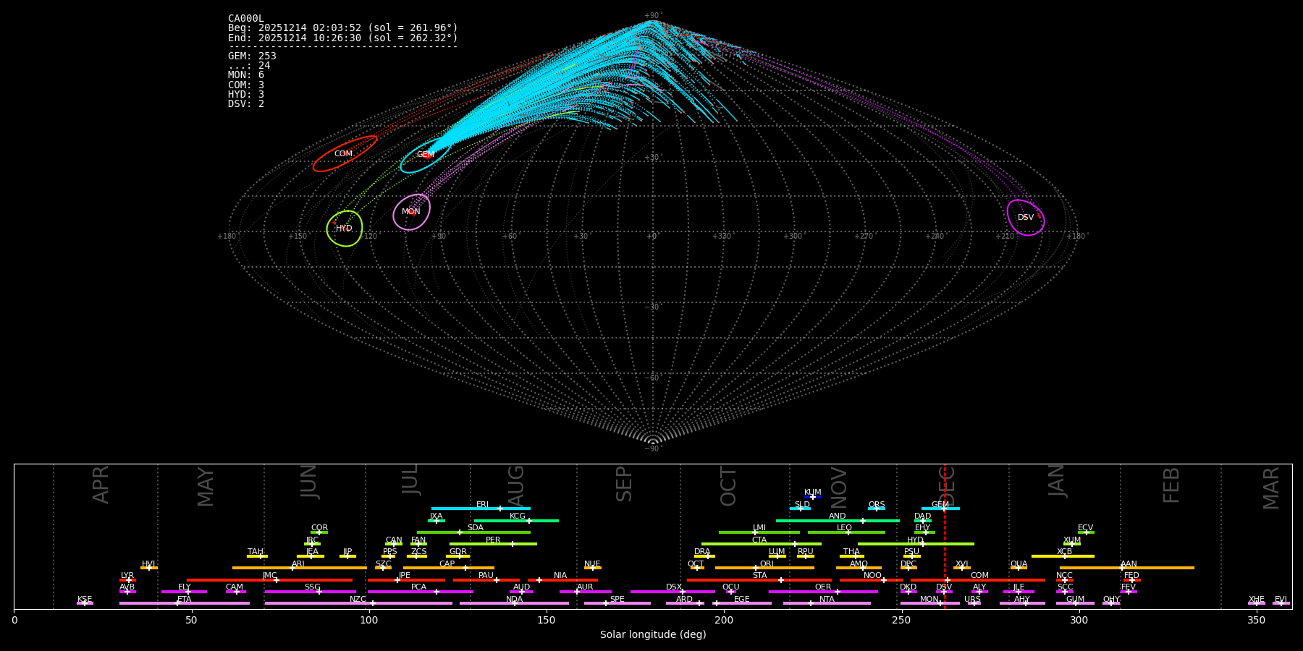Select the LEO shower bar on the timeline
Viewport: 1303px width, 651px height.
pos(846,532)
